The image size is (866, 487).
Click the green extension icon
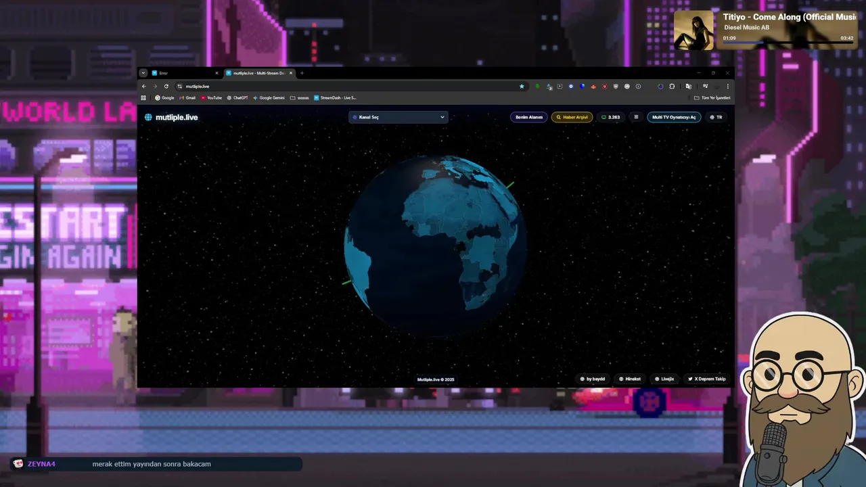pos(537,87)
